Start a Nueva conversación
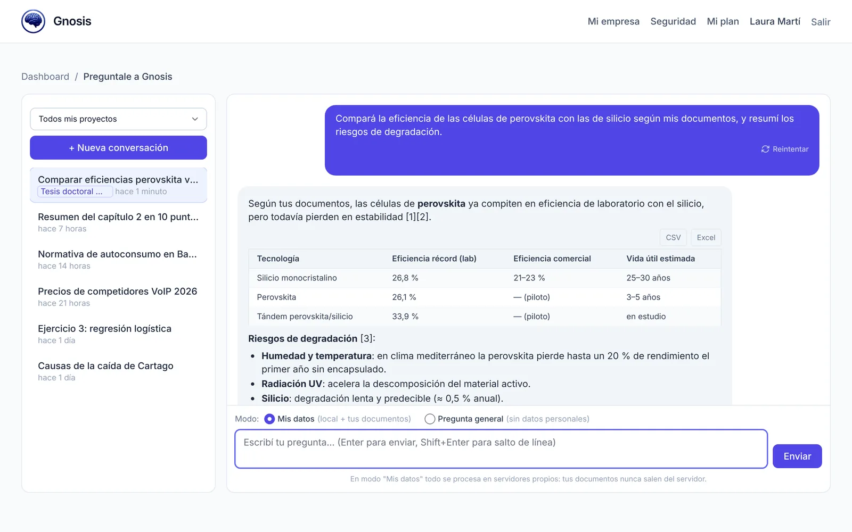 pos(118,148)
